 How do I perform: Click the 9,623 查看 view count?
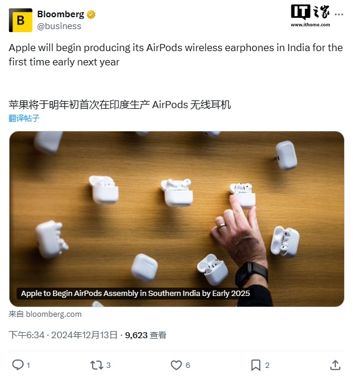[145, 335]
